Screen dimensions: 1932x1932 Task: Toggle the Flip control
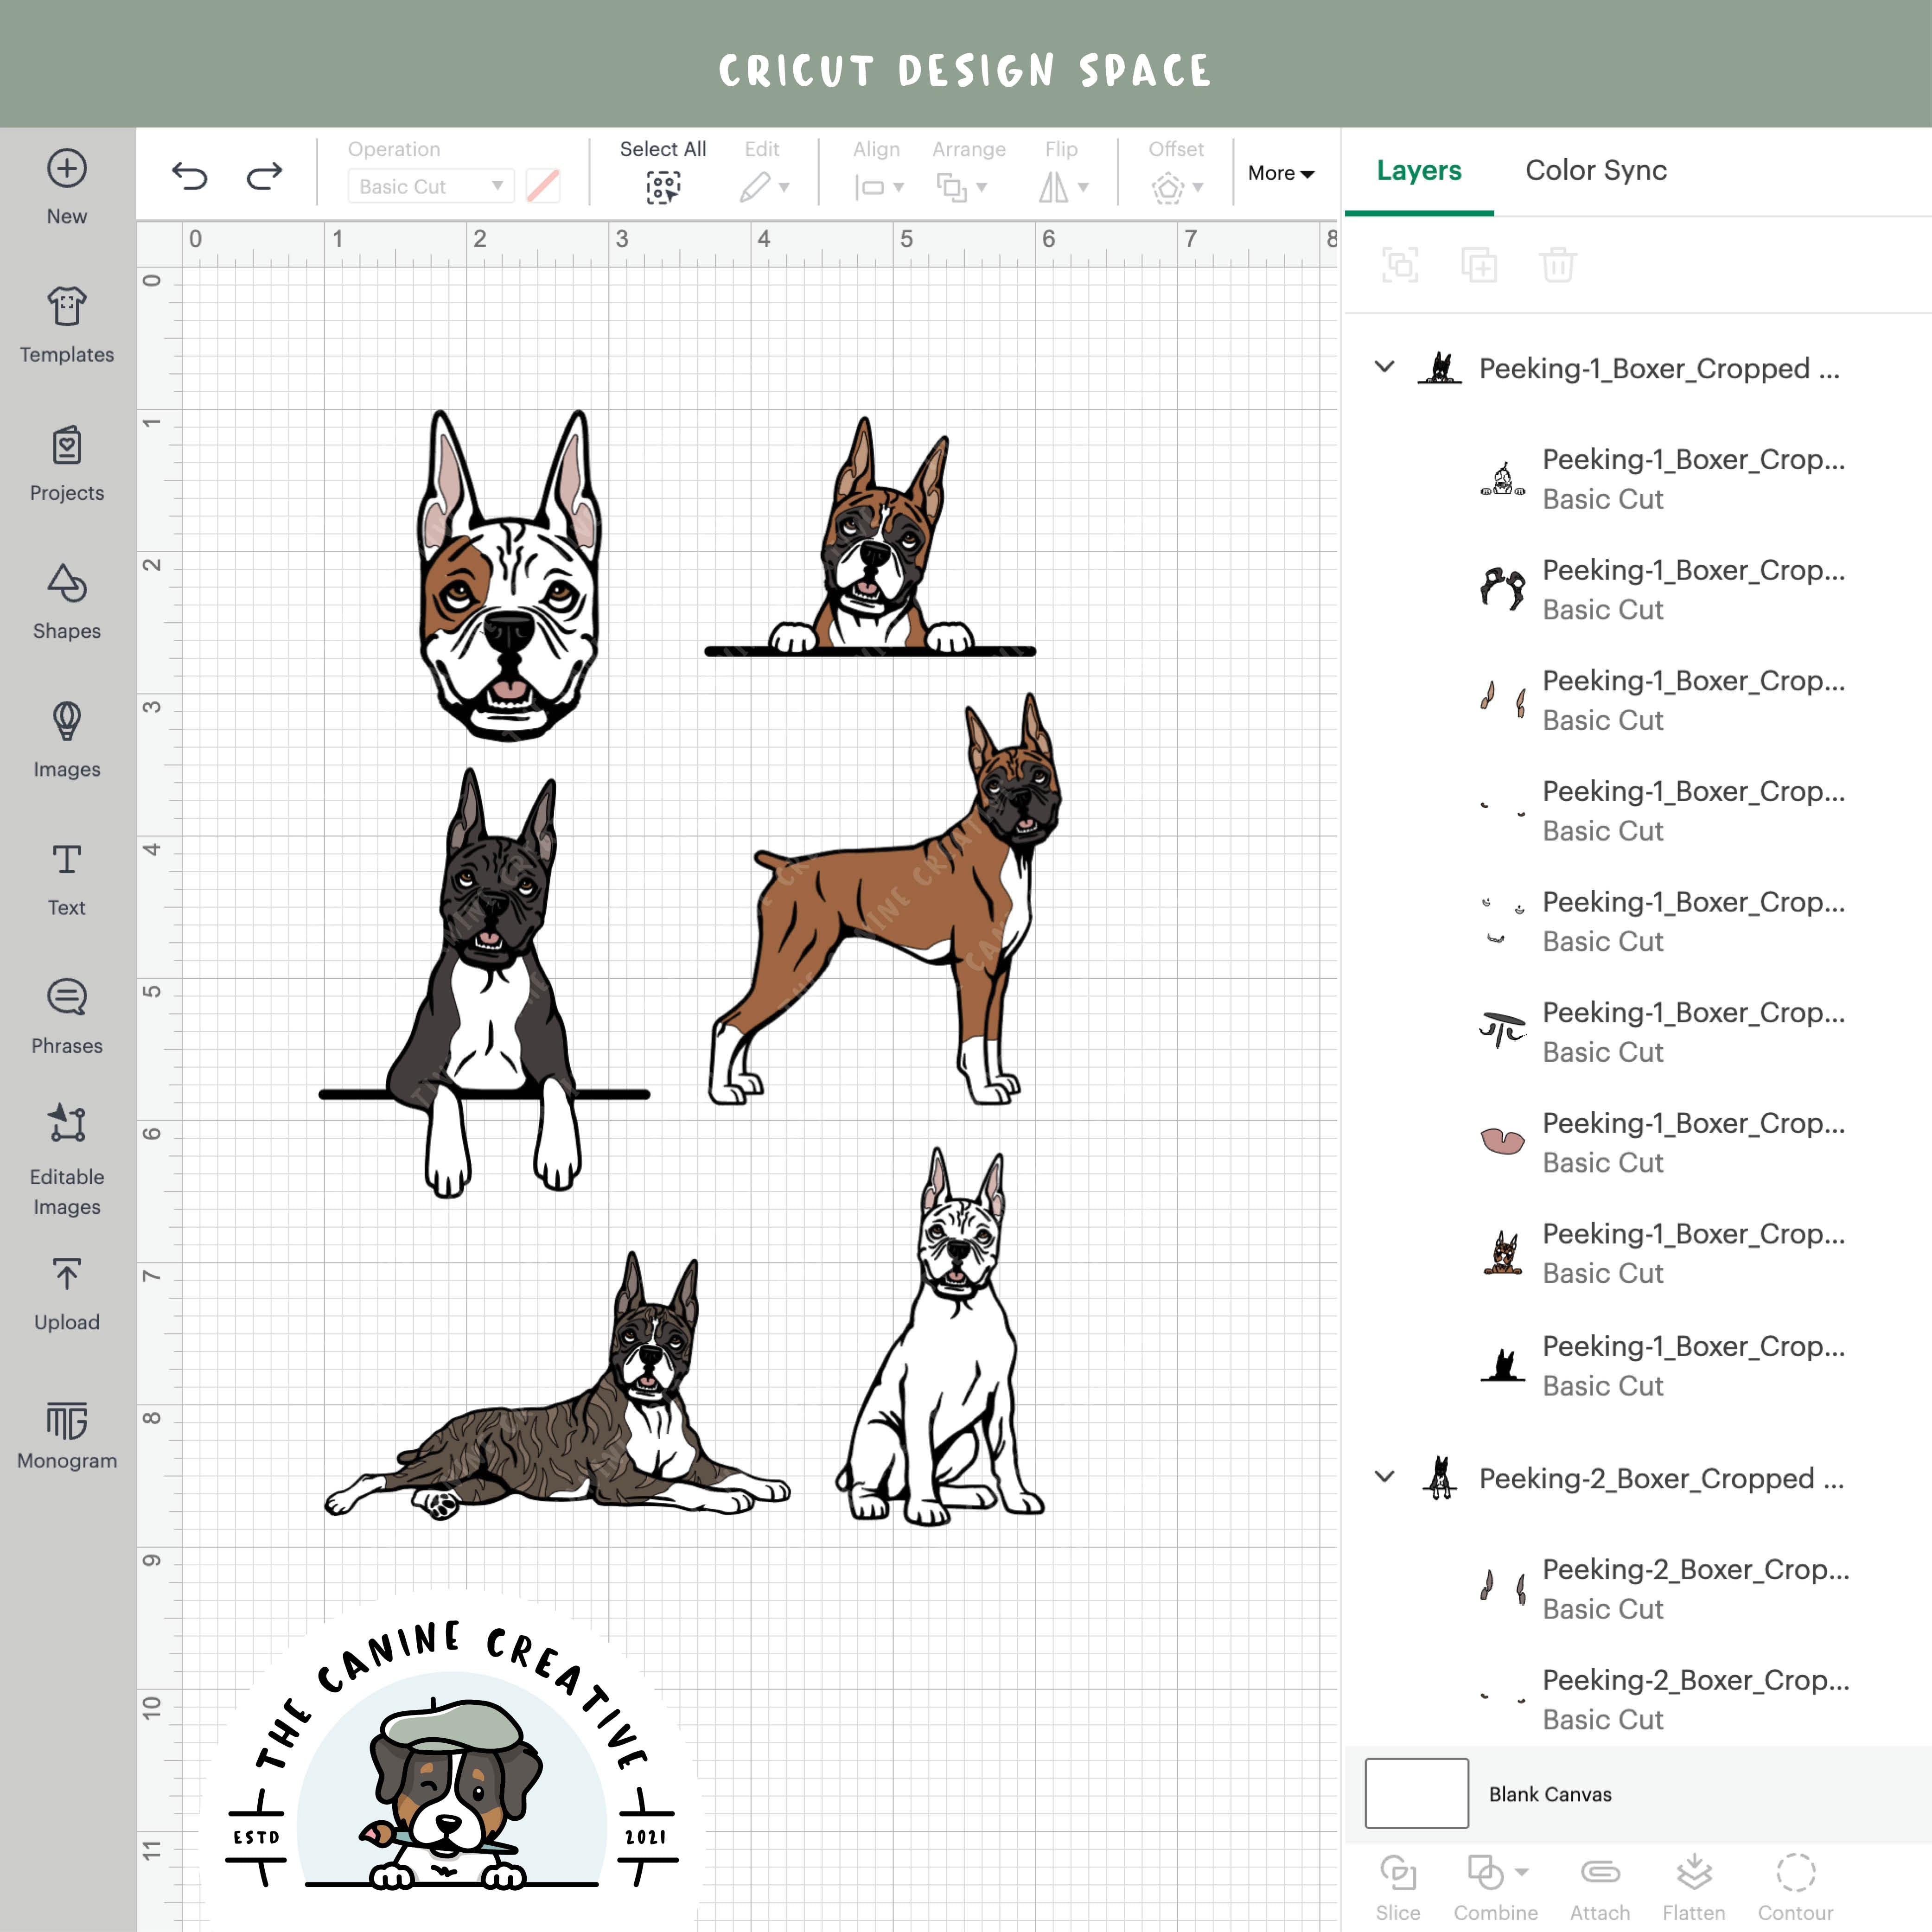(1062, 186)
